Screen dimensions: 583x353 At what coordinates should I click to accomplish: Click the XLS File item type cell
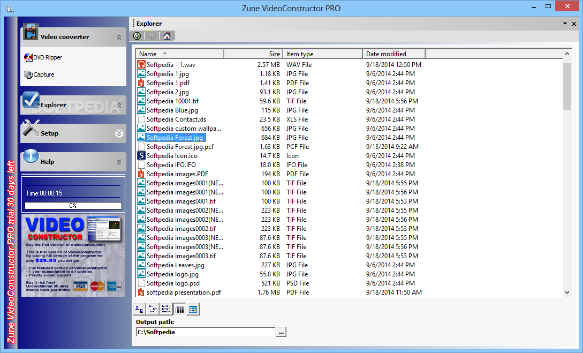[x=297, y=119]
